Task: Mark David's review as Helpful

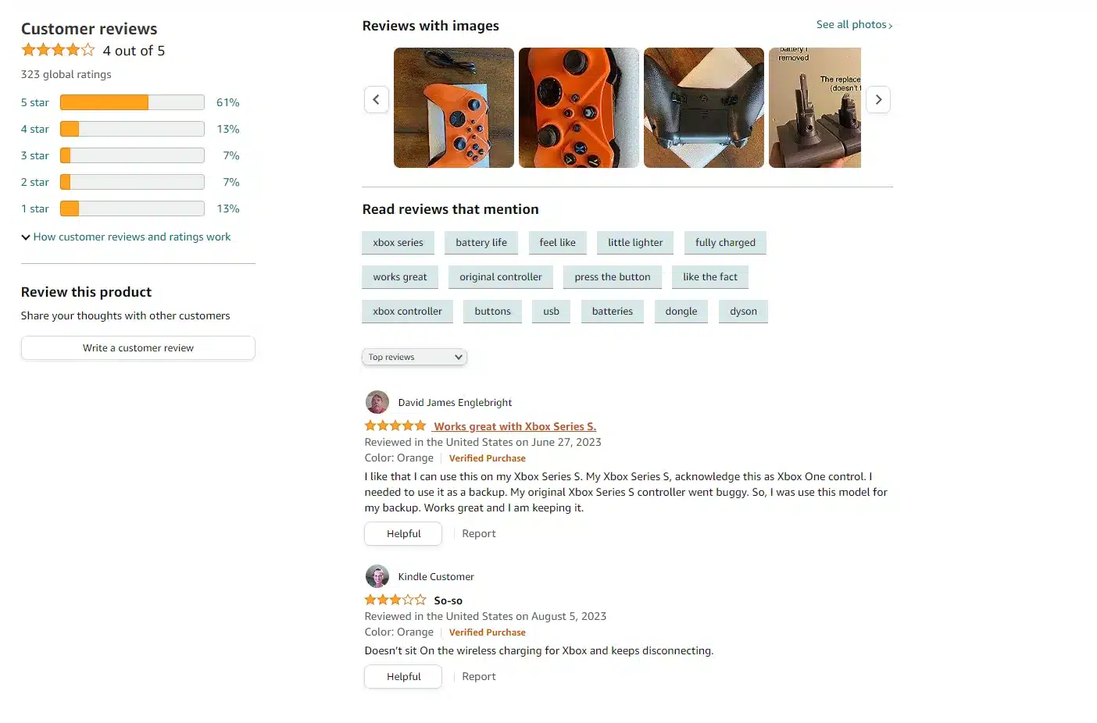Action: [x=403, y=534]
